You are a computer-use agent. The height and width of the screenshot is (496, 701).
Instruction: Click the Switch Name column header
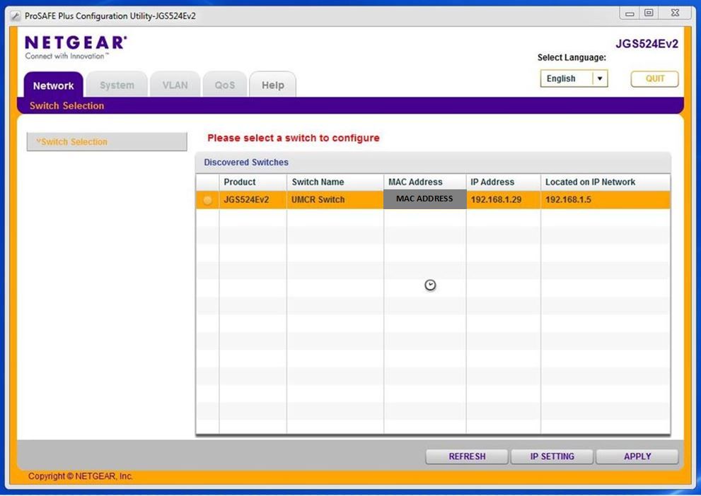click(x=335, y=182)
